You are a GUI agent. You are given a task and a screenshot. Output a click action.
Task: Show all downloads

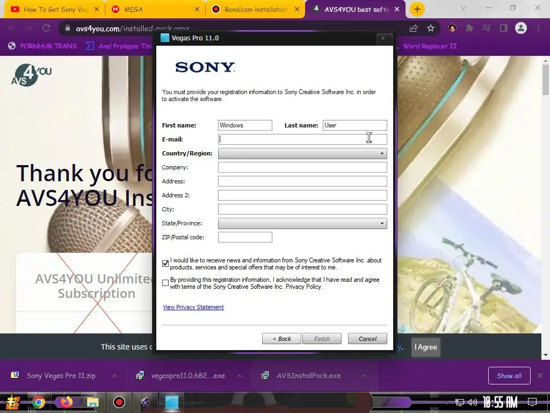pyautogui.click(x=509, y=376)
